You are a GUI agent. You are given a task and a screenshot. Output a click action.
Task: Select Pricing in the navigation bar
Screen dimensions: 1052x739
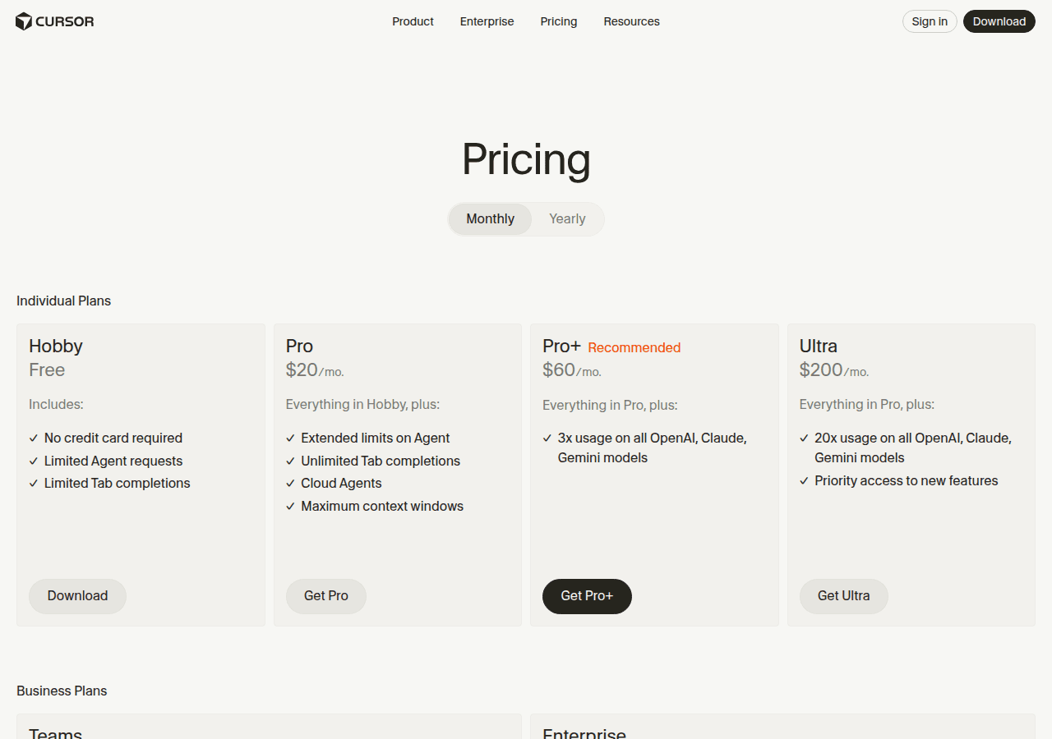click(x=558, y=21)
